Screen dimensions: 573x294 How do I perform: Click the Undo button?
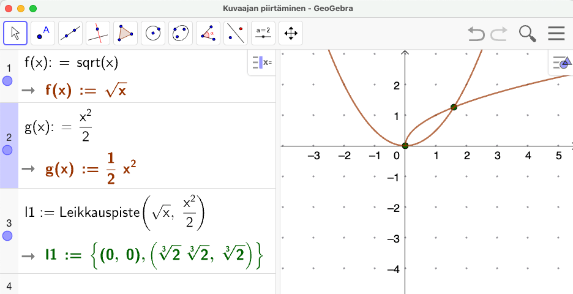475,33
